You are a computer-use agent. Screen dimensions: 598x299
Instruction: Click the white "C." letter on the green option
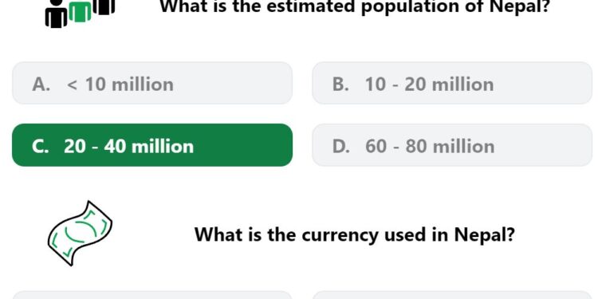click(41, 147)
